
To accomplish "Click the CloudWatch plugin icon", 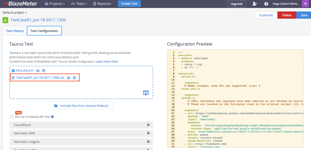I will coord(148,125).
